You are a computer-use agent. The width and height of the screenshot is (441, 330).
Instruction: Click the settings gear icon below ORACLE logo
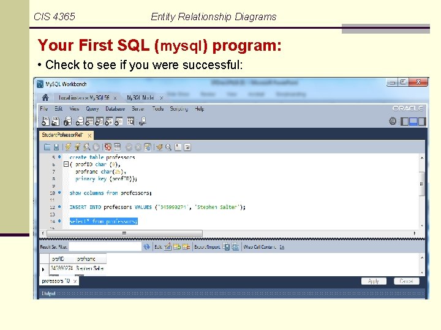coord(393,121)
